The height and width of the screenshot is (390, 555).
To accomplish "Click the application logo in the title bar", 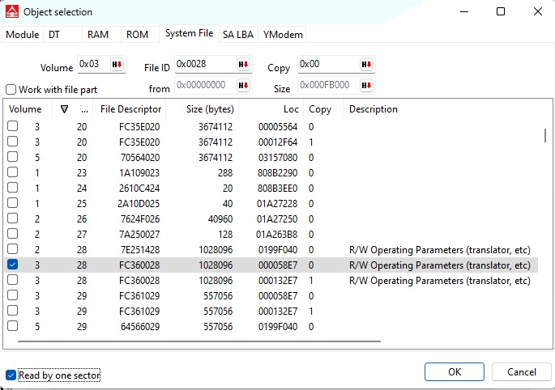I will pos(12,11).
